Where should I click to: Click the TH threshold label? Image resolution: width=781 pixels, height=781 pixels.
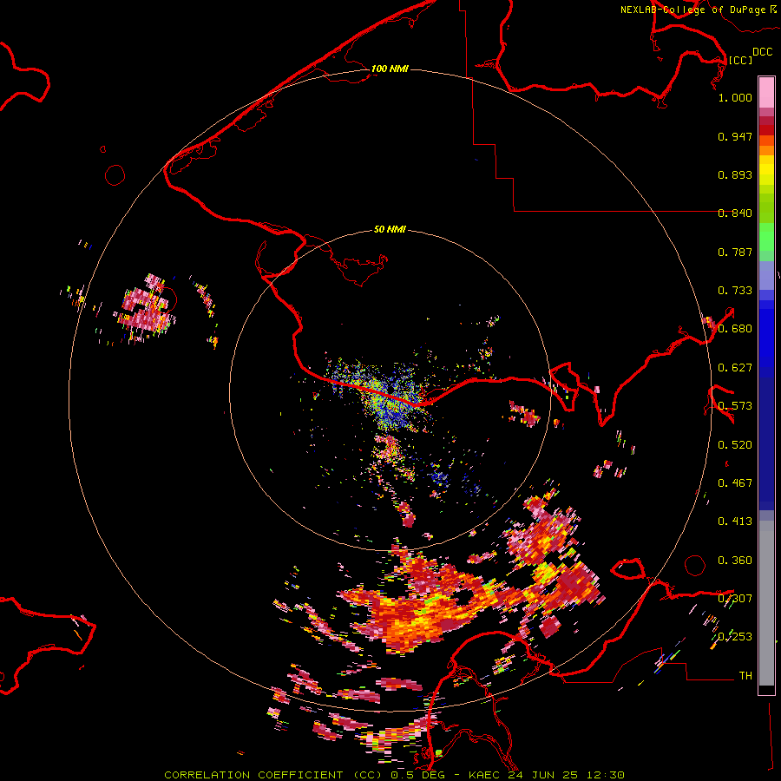745,676
